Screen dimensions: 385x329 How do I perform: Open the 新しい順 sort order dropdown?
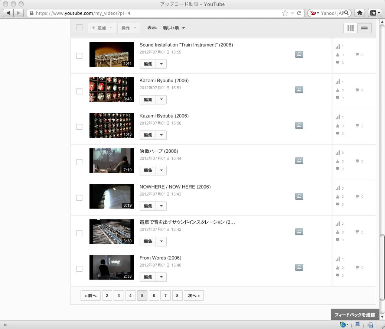tap(174, 28)
